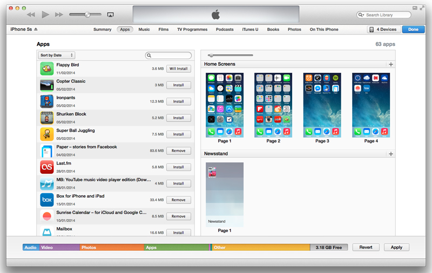Remove Paper – stories from Facebook
432x273 pixels.
[179, 151]
